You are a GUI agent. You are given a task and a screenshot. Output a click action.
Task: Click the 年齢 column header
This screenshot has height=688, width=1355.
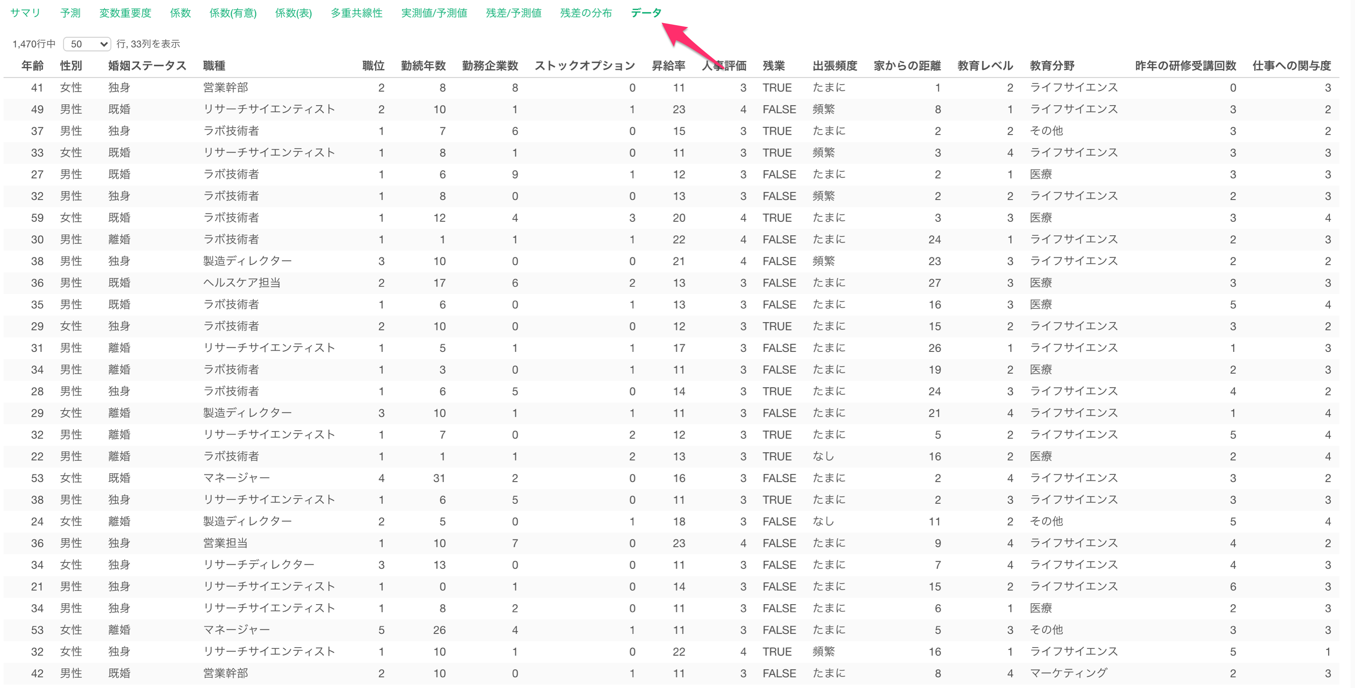pos(33,66)
